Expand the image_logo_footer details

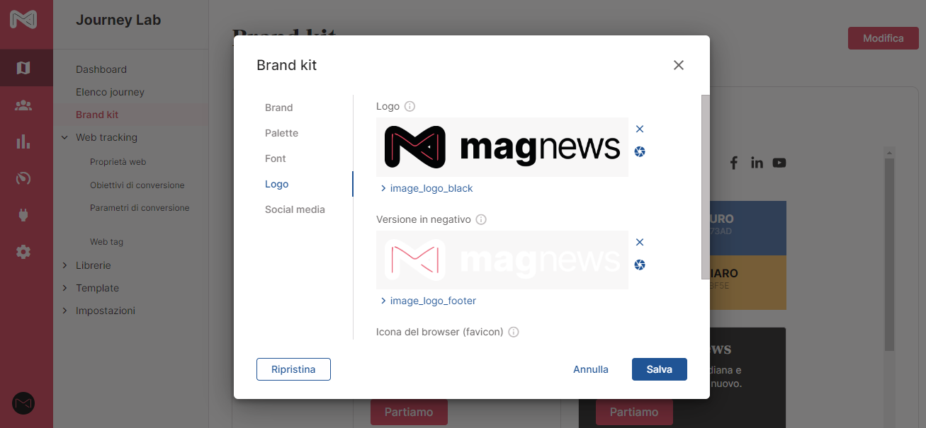(x=428, y=301)
